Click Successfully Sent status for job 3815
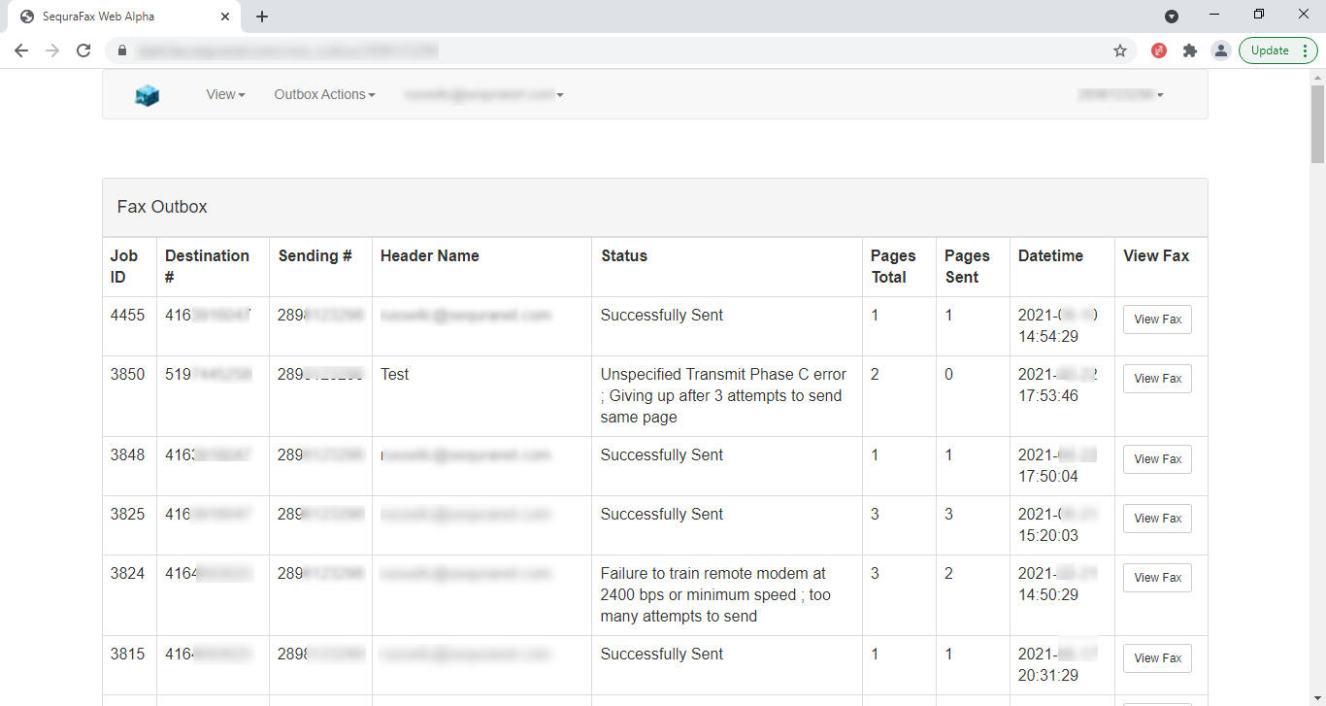Image resolution: width=1326 pixels, height=706 pixels. click(x=662, y=655)
